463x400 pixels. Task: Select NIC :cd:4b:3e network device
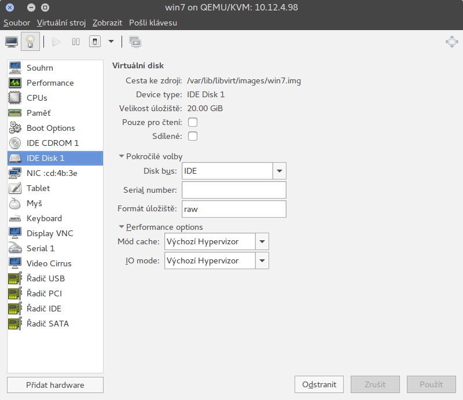[x=52, y=173]
